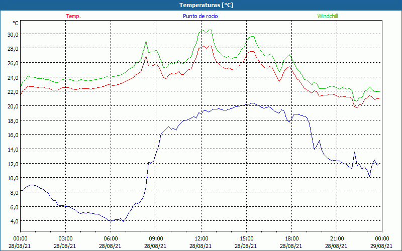Click the 16,0 y-axis value
Viewport: 402px width, 251px height.
pyautogui.click(x=13, y=135)
